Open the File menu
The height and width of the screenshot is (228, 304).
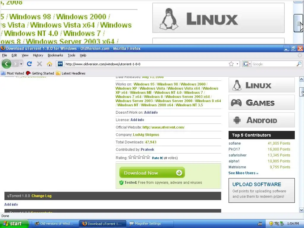(4, 55)
